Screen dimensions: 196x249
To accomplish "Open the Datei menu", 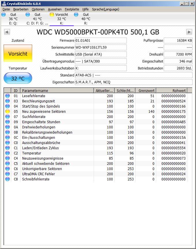I will [x=6, y=9].
